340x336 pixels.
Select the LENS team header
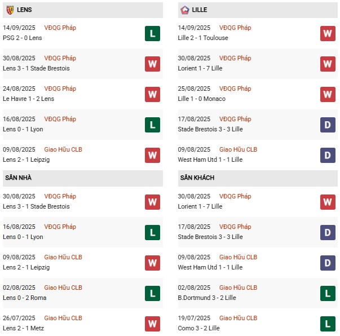click(83, 10)
